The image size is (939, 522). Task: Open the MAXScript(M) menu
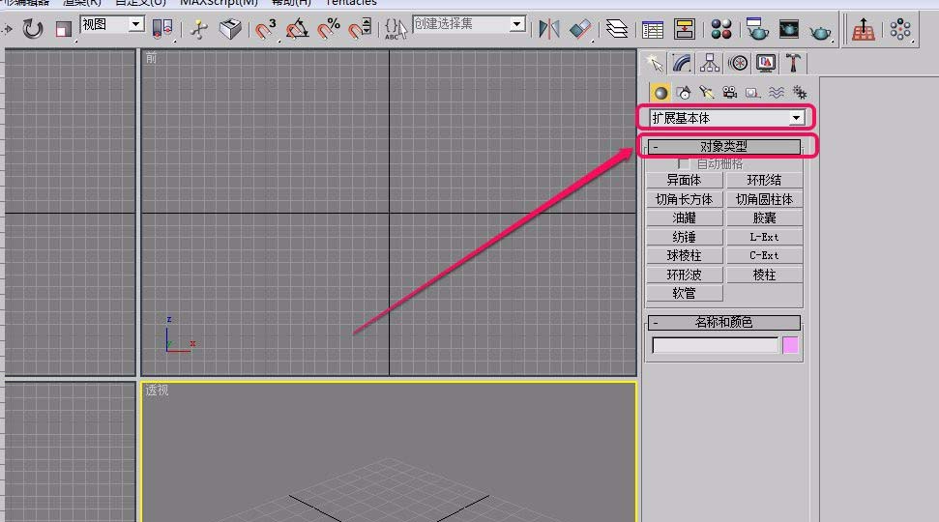point(219,3)
